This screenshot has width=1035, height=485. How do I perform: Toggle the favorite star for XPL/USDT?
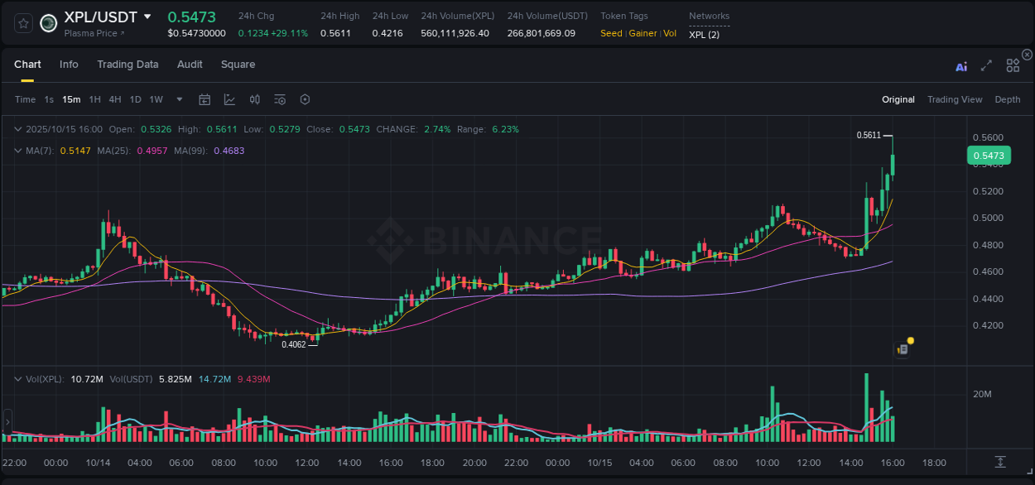point(22,23)
